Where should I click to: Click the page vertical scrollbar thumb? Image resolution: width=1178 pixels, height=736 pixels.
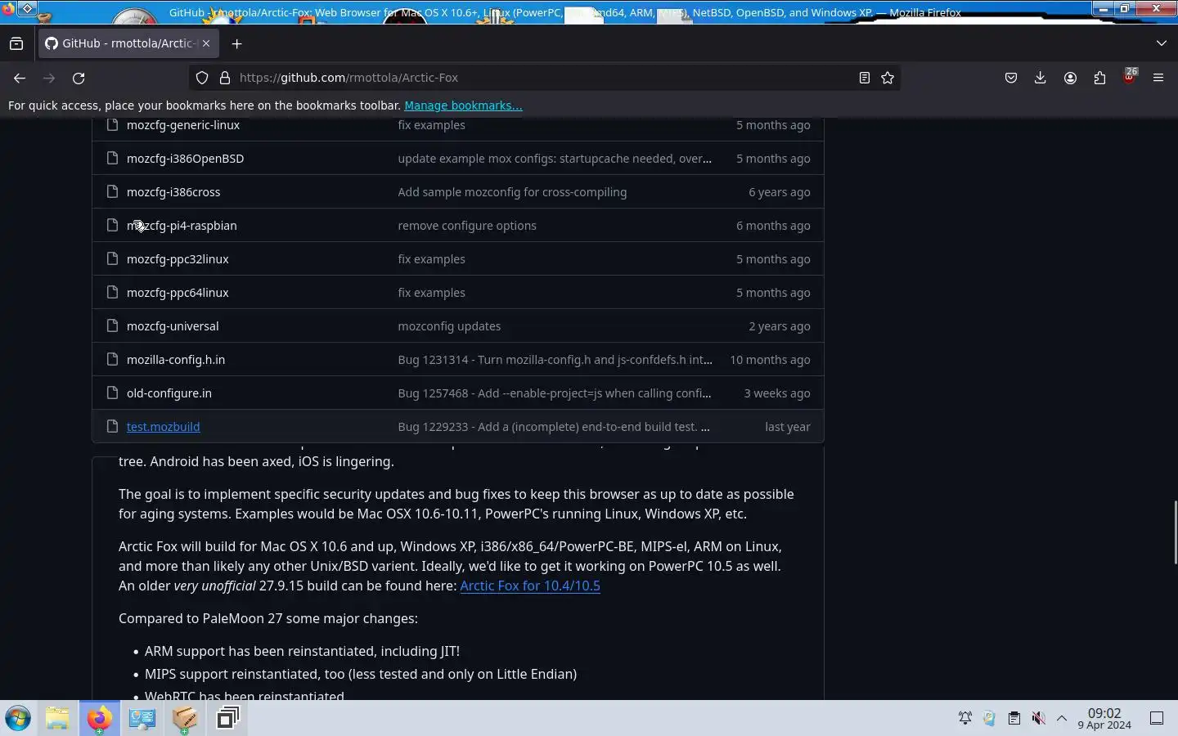coord(1175,532)
